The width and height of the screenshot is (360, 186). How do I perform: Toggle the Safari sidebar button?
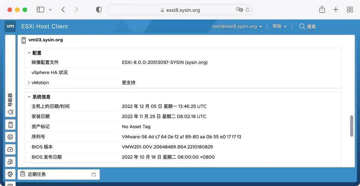click(x=41, y=10)
